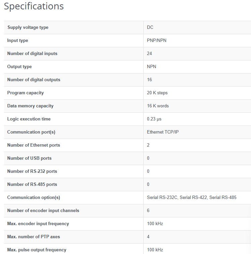Click the 0.23 µs execution time value
The height and width of the screenshot is (254, 251).
154,119
